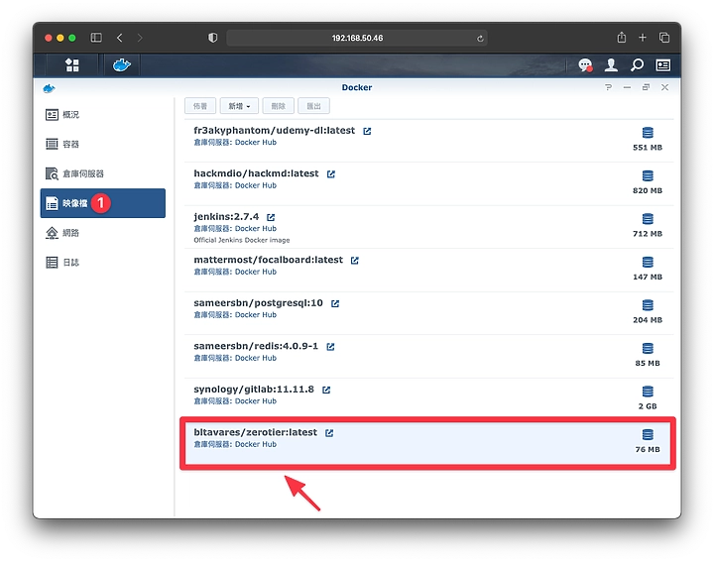Go back in Safari
Viewport: 714px width, 562px height.
pos(120,38)
